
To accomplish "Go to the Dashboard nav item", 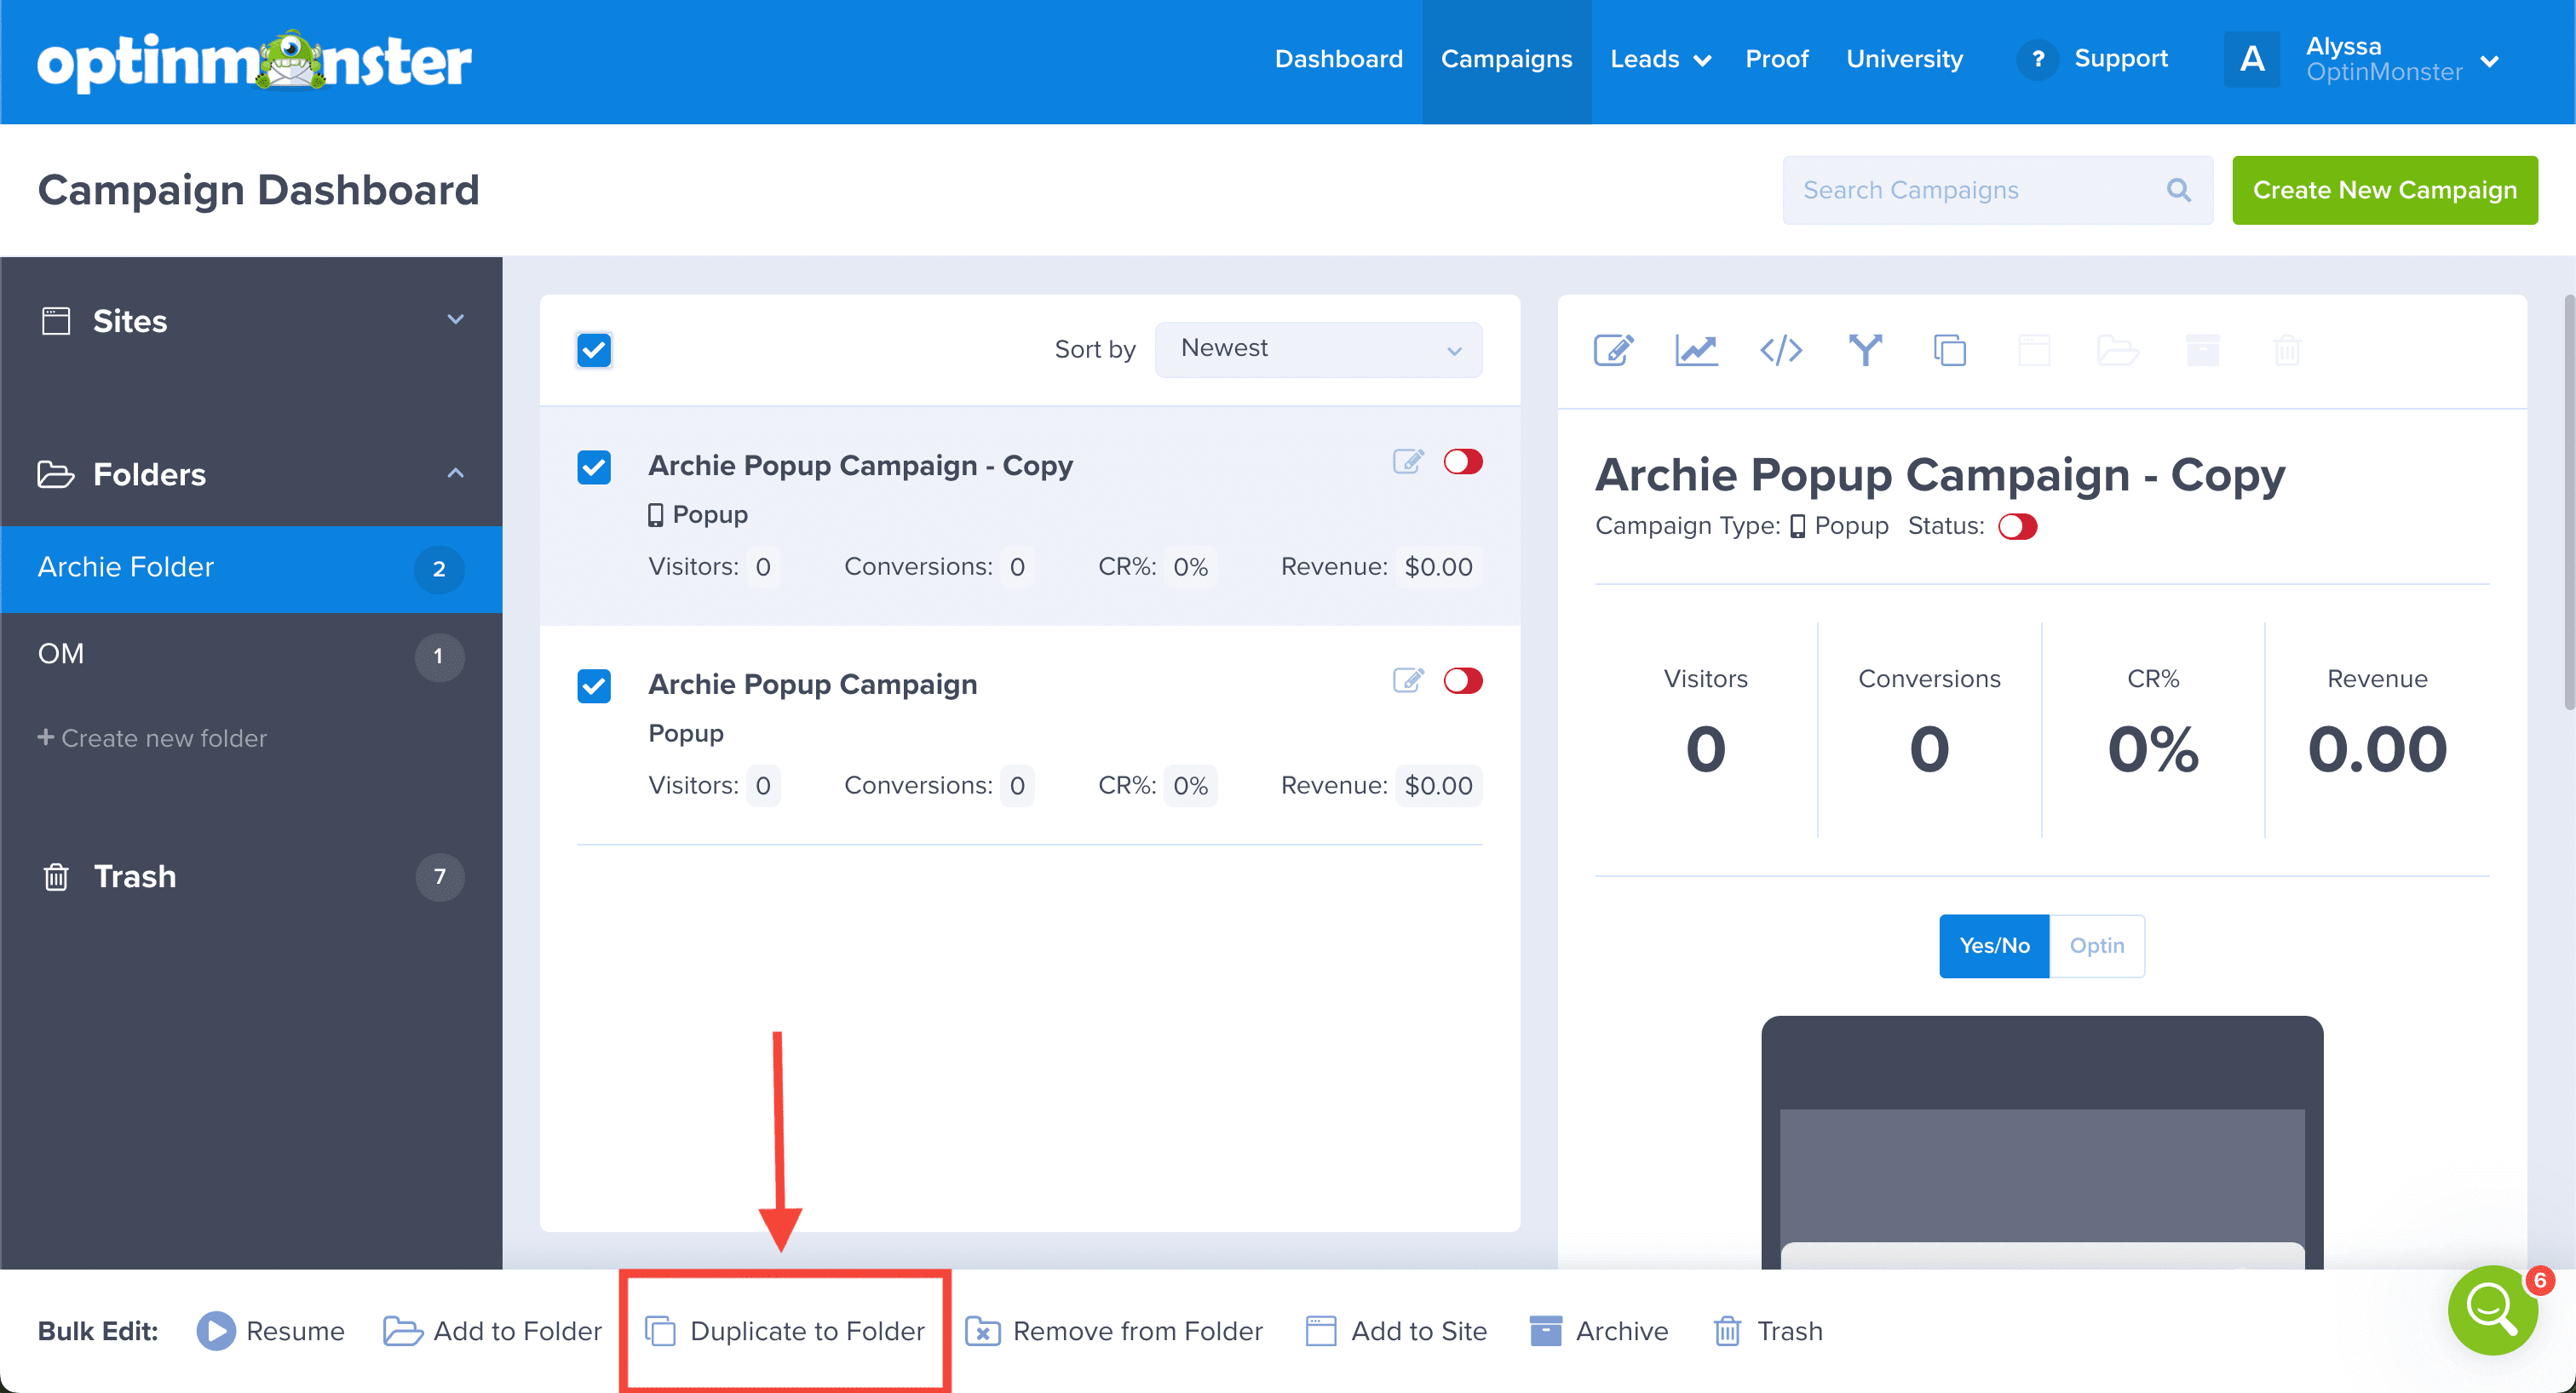I will click(1338, 59).
